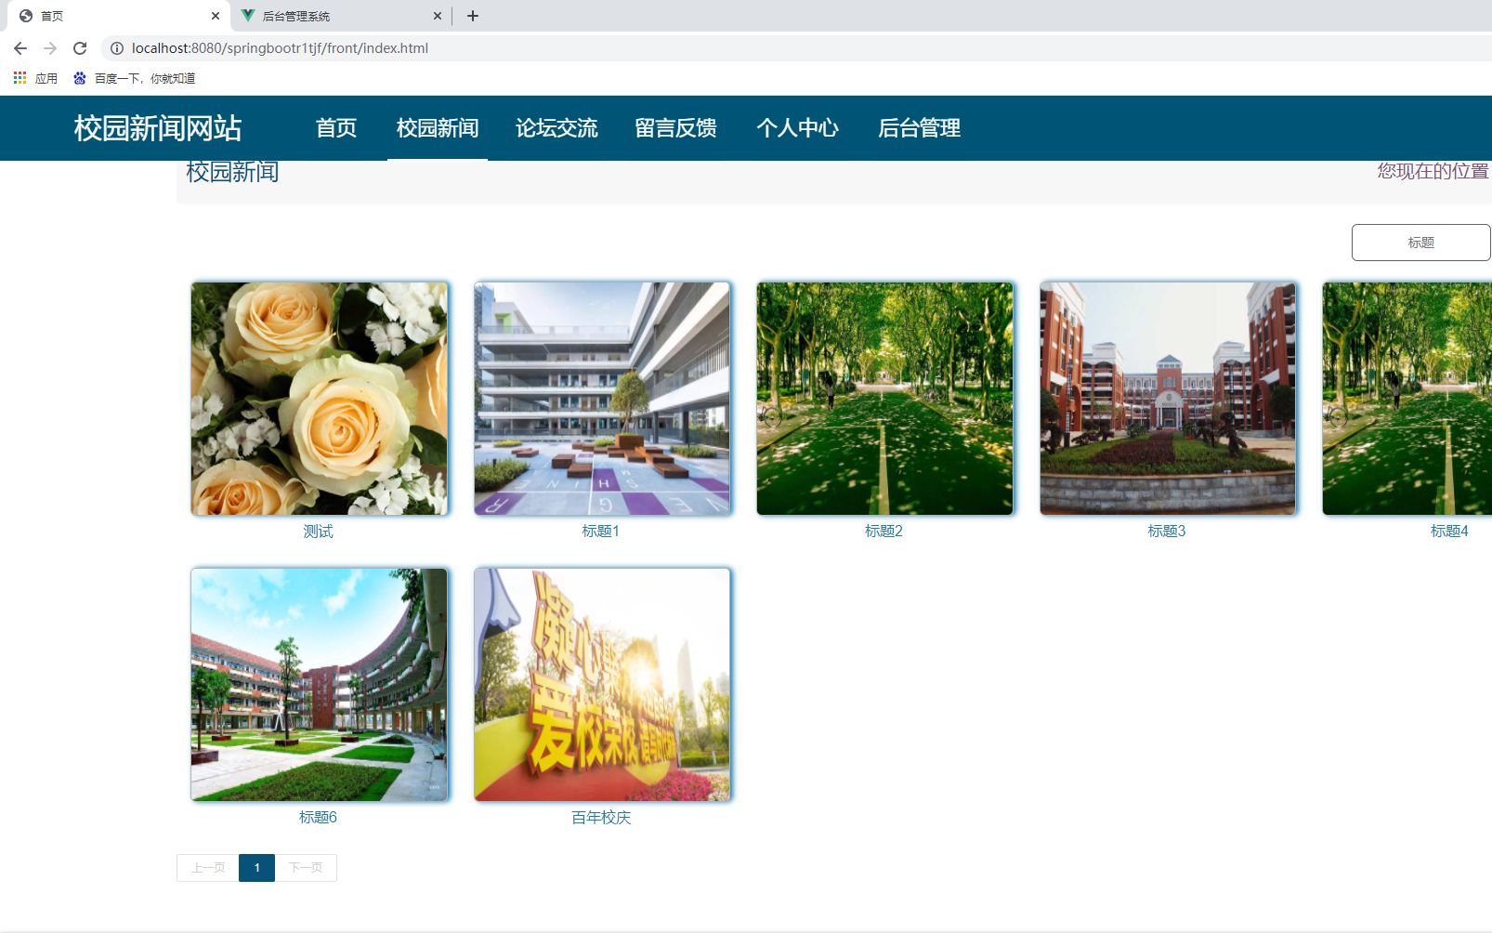This screenshot has width=1492, height=933.
Task: Click the 测试 news title link
Action: coord(318,532)
